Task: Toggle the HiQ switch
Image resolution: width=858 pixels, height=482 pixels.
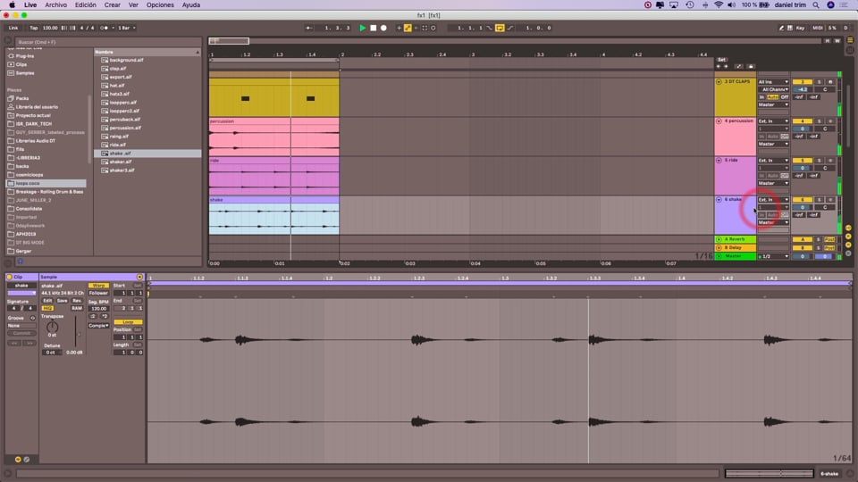Action: pyautogui.click(x=47, y=309)
